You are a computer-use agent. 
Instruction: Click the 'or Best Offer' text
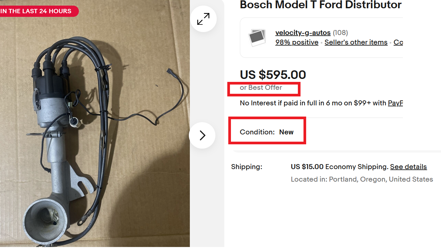pyautogui.click(x=261, y=88)
